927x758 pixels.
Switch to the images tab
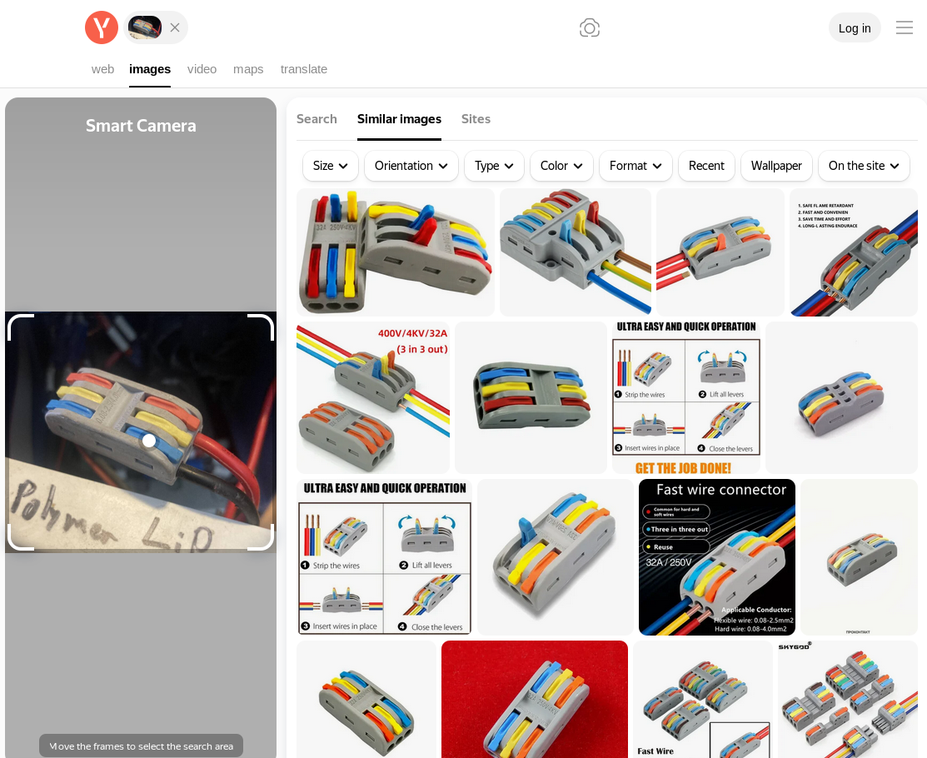(x=150, y=69)
